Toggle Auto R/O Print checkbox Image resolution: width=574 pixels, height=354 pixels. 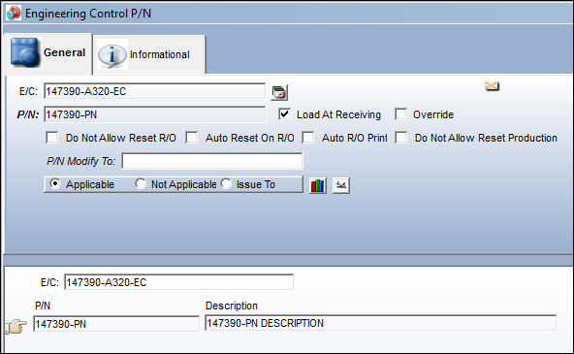coord(308,138)
